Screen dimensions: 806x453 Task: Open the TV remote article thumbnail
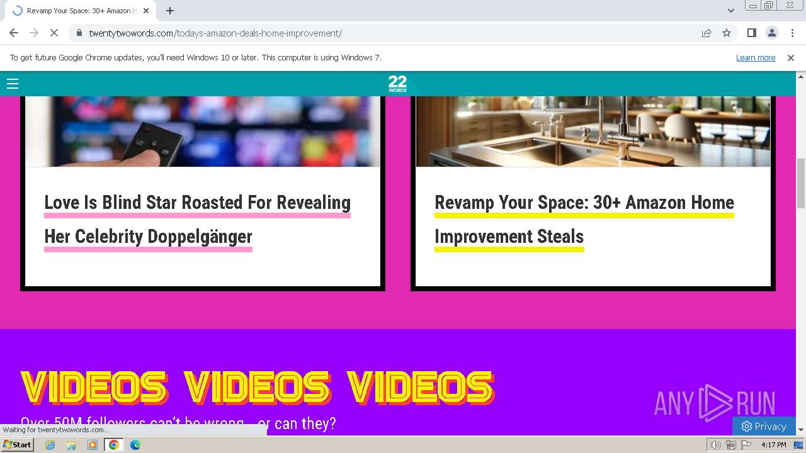tap(203, 131)
